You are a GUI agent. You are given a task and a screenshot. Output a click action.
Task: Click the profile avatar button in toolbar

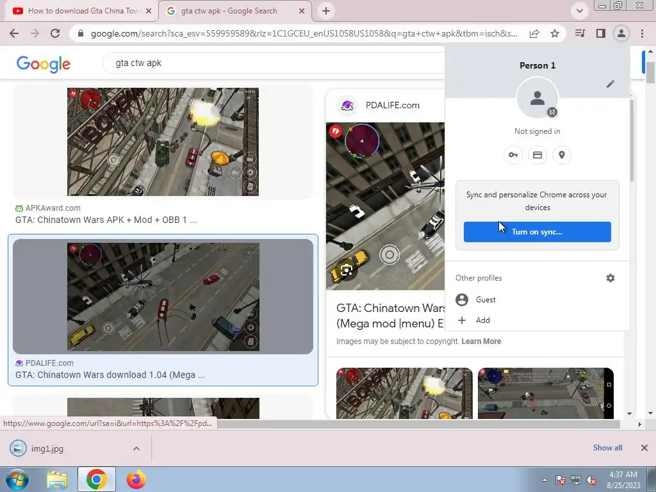pos(621,33)
